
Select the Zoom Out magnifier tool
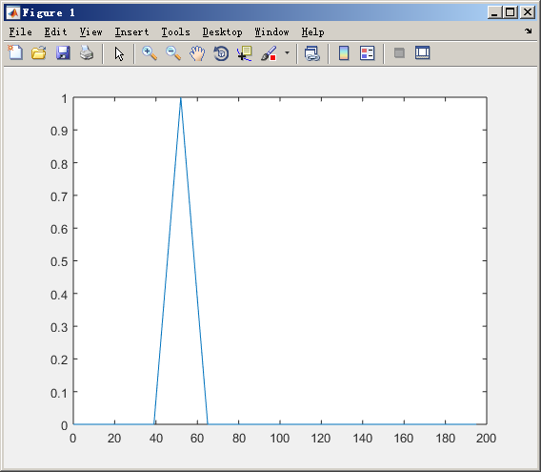pyautogui.click(x=173, y=53)
